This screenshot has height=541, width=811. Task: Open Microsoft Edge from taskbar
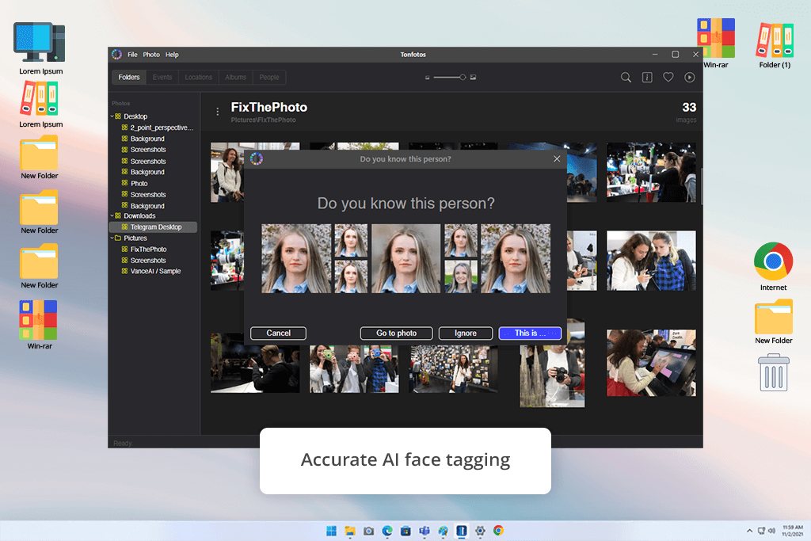[387, 531]
